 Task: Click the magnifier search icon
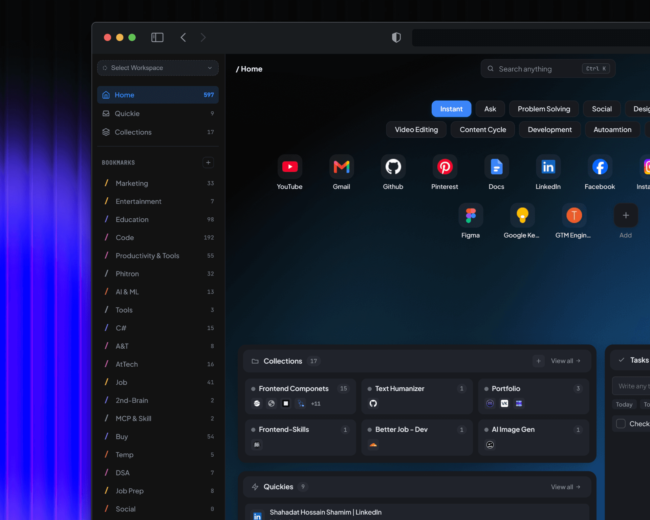(490, 69)
